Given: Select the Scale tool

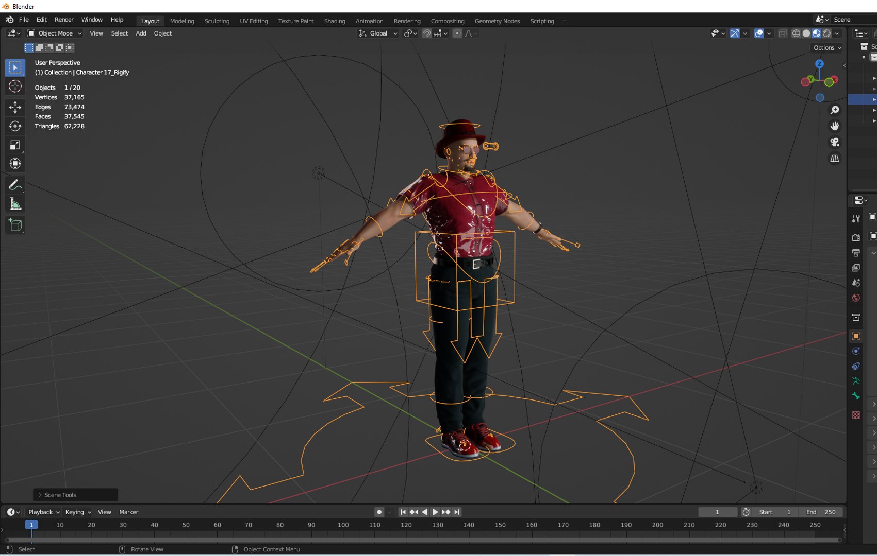Looking at the screenshot, I should point(15,145).
